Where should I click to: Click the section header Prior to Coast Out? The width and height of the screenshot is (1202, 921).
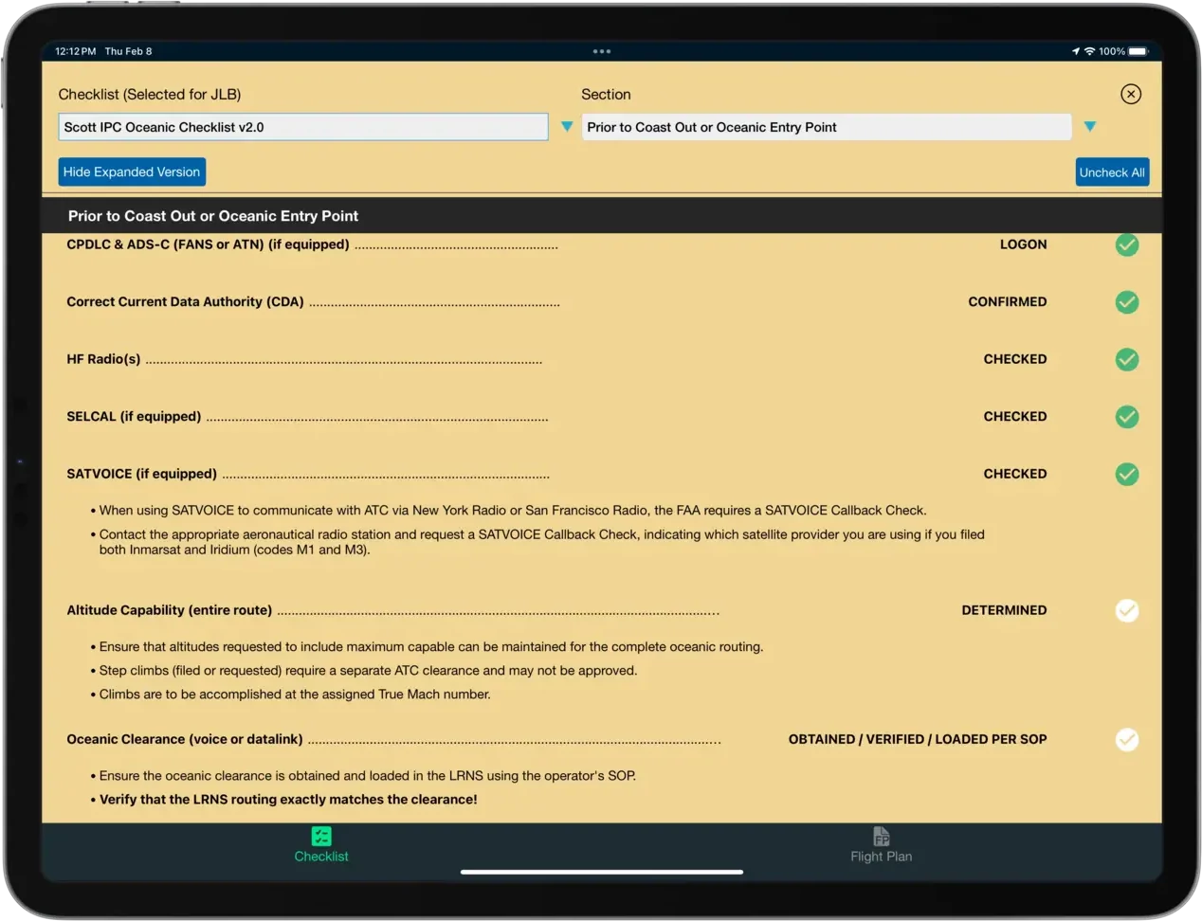[213, 216]
